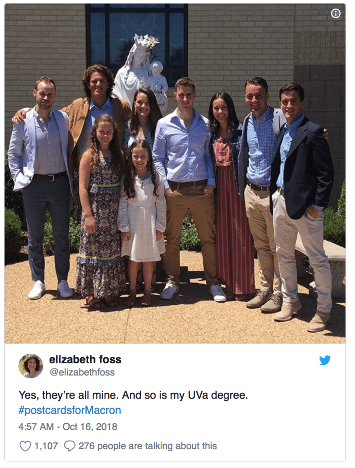Click the display name "elizabeth foss"
This screenshot has width=355, height=468.
tap(85, 360)
